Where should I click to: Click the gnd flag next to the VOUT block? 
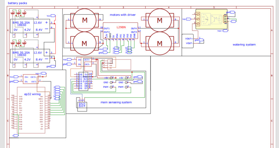199,40
